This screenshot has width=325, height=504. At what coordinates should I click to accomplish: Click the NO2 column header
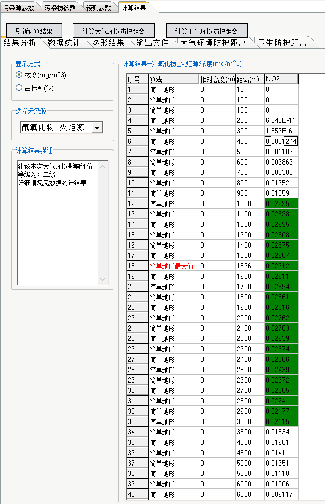281,79
